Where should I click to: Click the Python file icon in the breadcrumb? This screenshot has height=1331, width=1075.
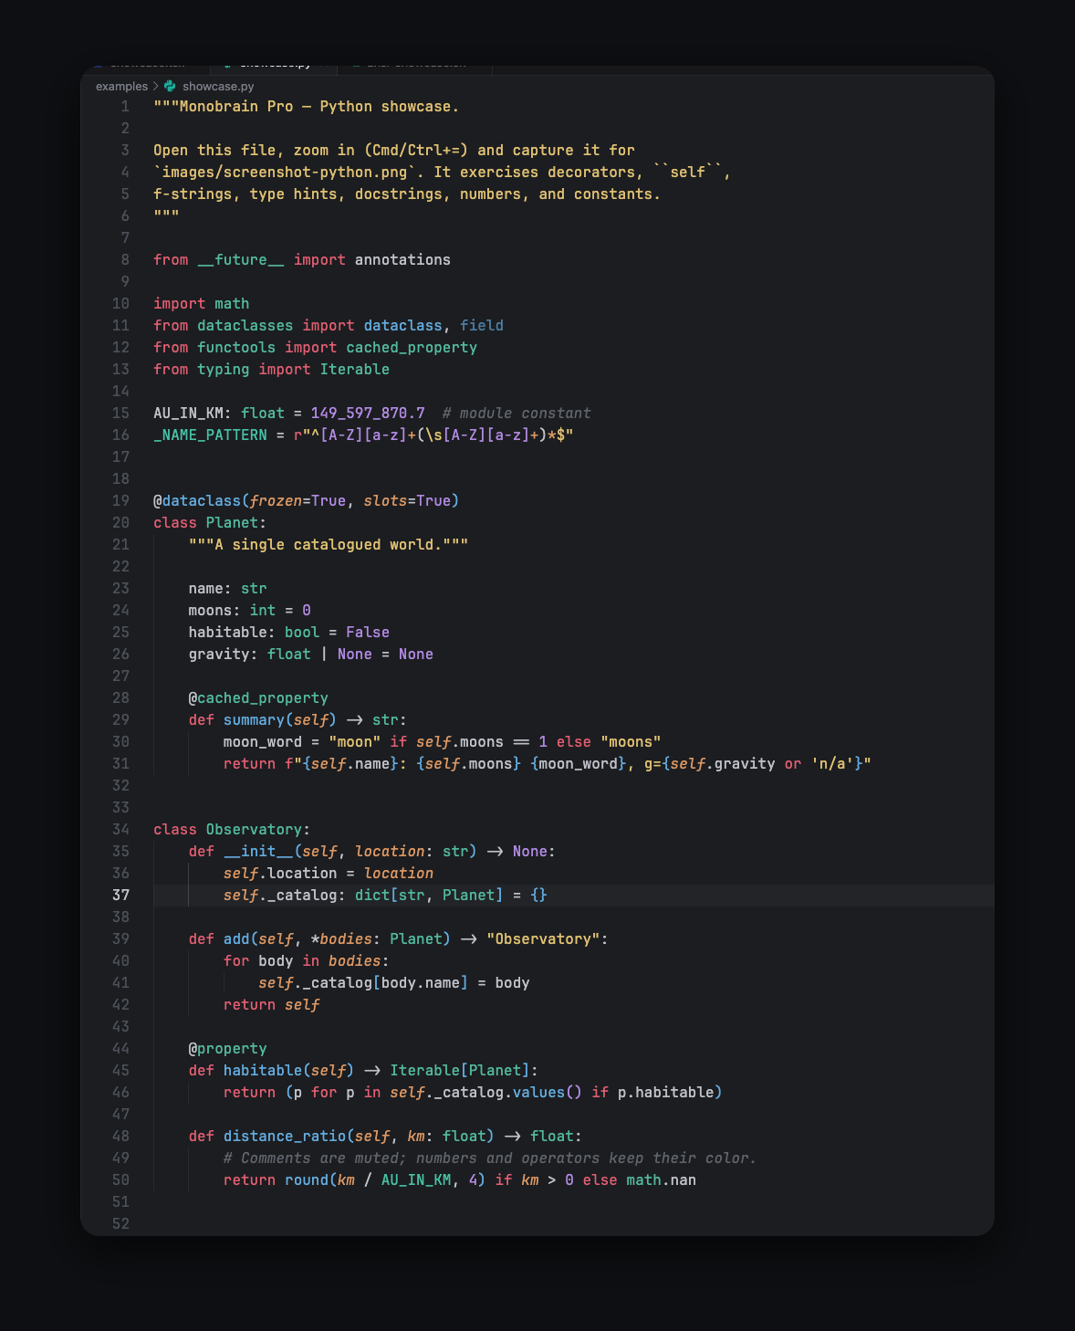[x=170, y=86]
